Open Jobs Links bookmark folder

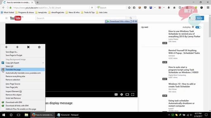click(102, 12)
